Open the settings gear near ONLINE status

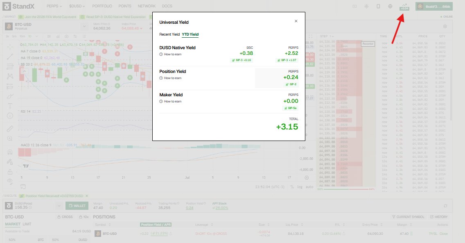(445, 26)
